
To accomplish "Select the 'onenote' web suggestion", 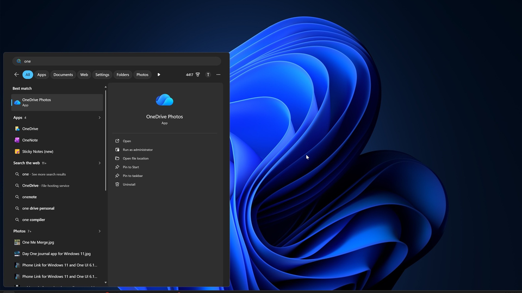I will pos(57,196).
